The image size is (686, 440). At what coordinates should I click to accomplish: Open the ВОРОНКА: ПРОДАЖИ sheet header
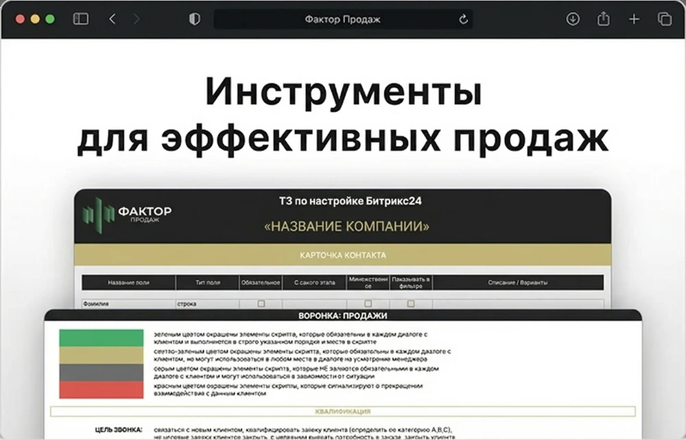(x=342, y=316)
